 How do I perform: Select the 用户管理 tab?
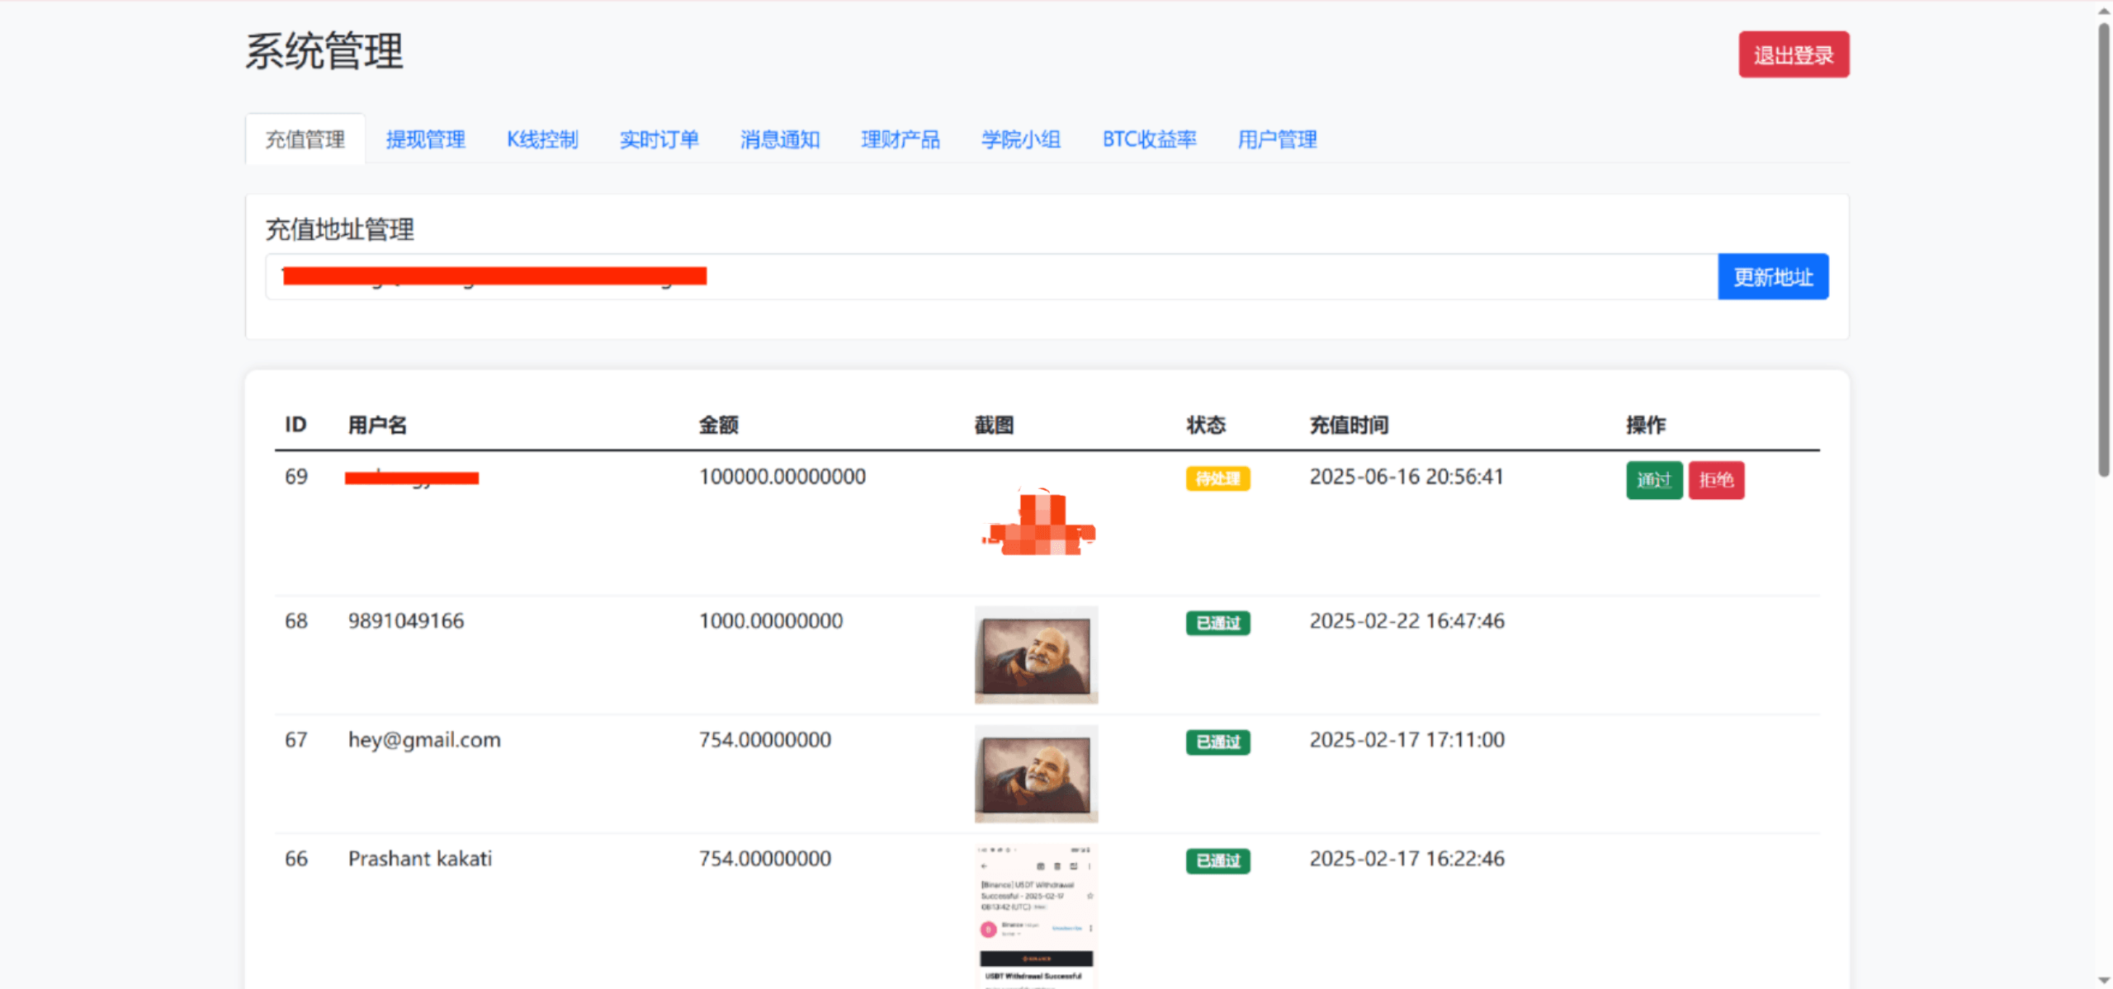[1277, 139]
